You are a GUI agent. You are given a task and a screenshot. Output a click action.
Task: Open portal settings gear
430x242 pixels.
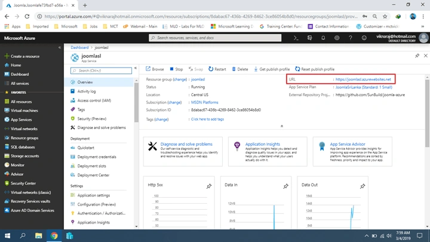tap(337, 38)
